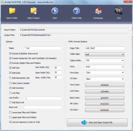The height and width of the screenshot is (131, 133).
Task: Toggle Convert Spaces in Links to %20
Action: [10, 122]
